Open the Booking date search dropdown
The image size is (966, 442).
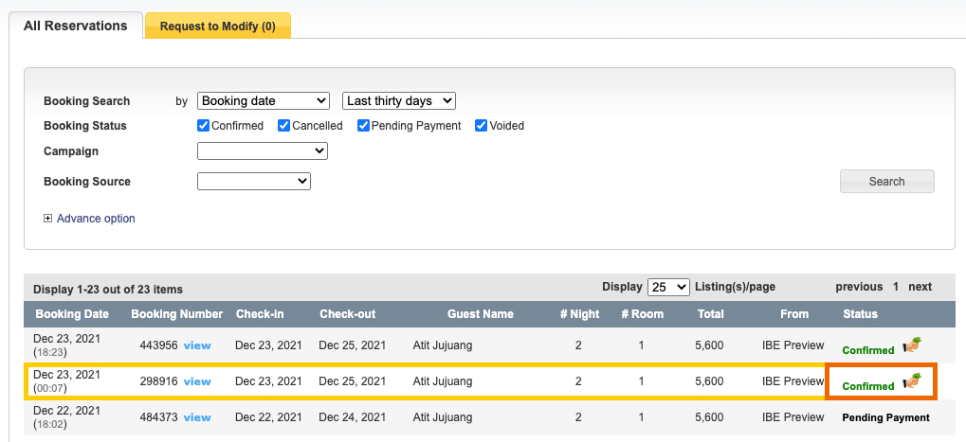263,100
